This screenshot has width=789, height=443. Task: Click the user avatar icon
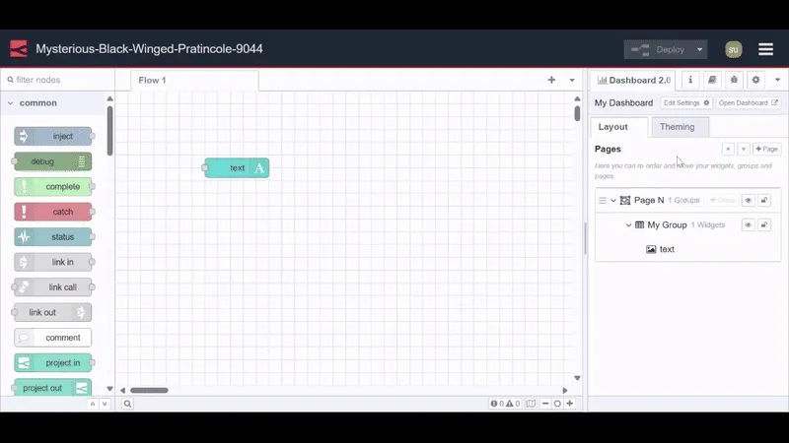[733, 49]
